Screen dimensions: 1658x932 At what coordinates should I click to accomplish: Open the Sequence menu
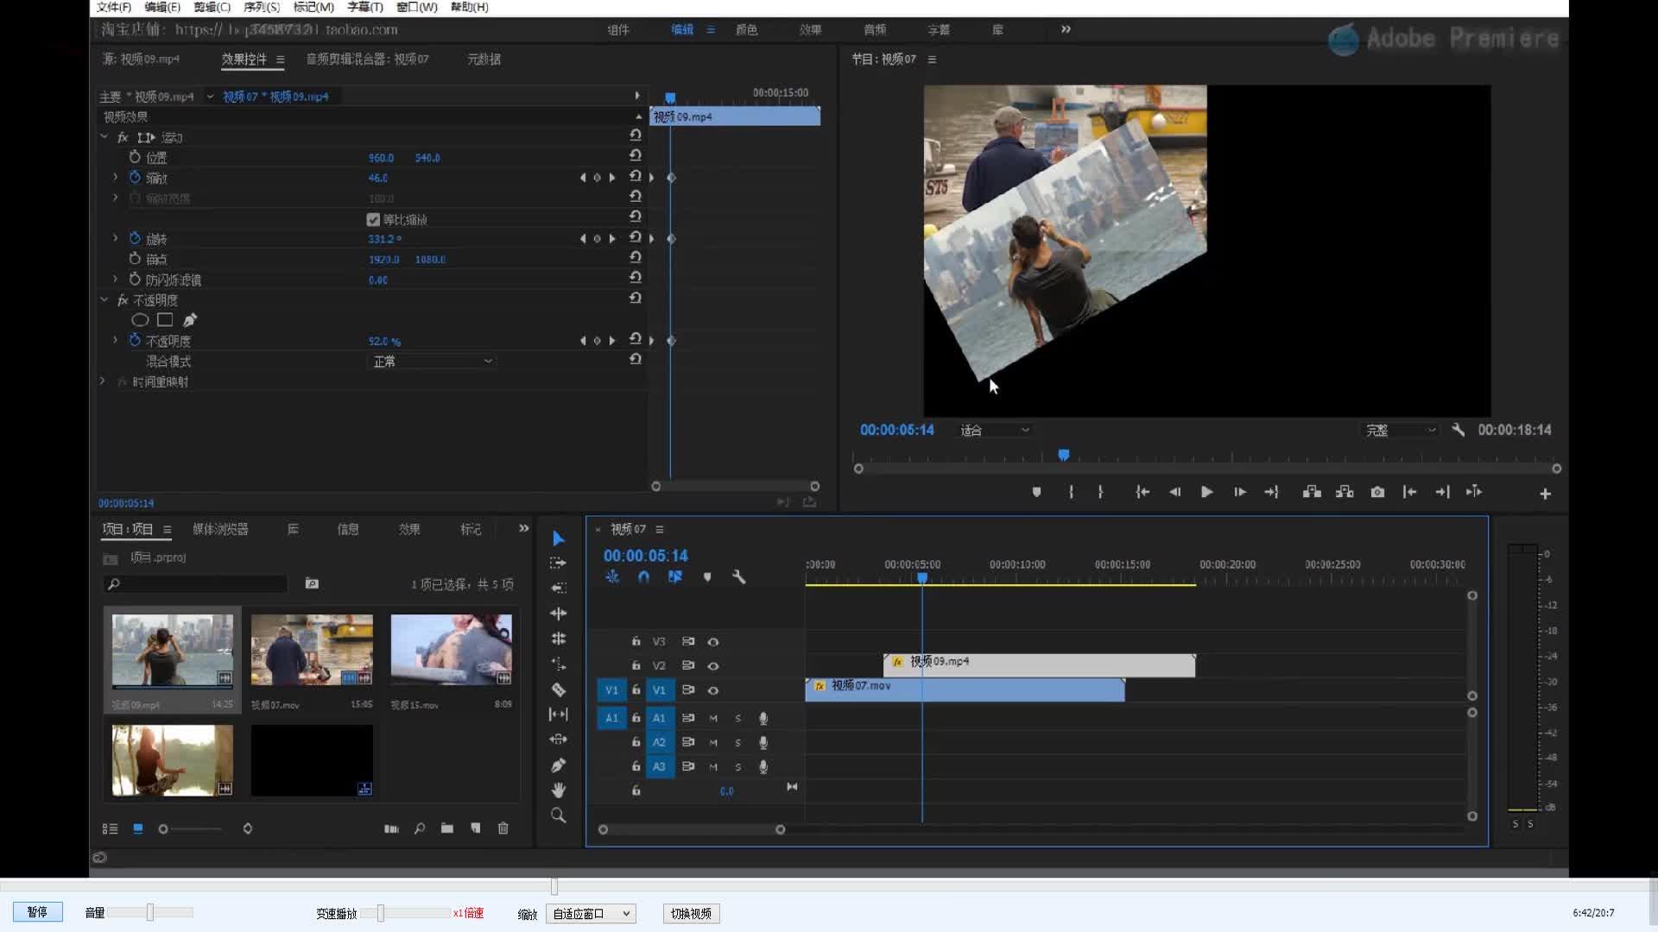pyautogui.click(x=262, y=7)
